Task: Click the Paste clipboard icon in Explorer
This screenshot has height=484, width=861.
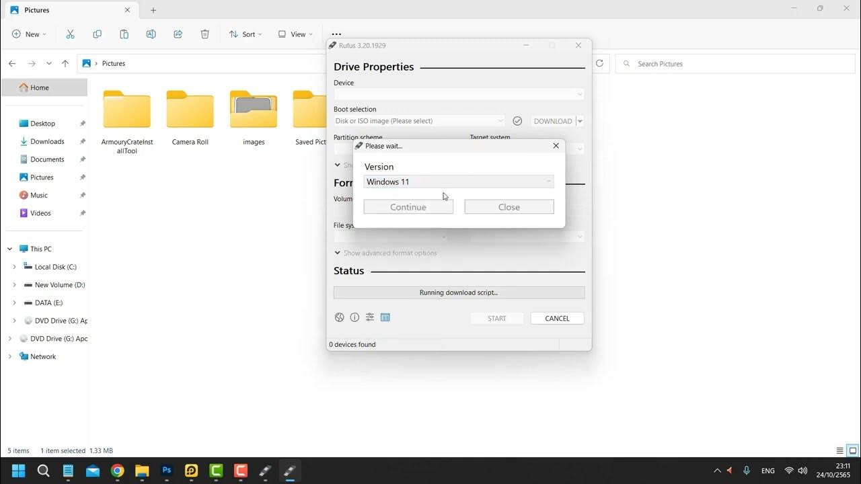Action: tap(124, 34)
